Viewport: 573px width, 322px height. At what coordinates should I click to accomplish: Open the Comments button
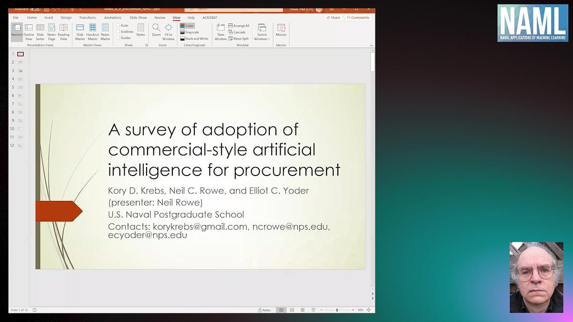click(x=358, y=18)
